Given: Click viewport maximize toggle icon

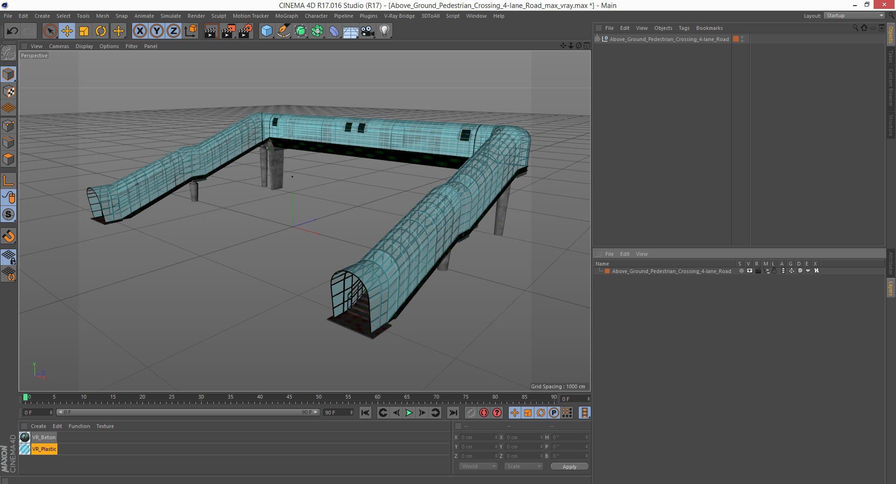Looking at the screenshot, I should 587,46.
